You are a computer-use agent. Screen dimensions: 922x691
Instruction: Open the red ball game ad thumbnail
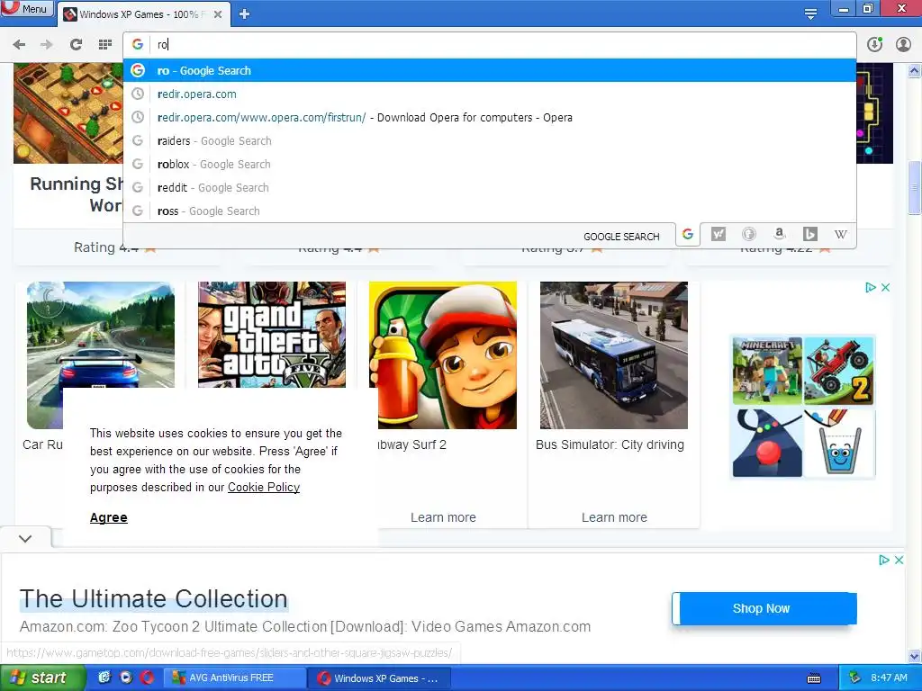point(767,443)
